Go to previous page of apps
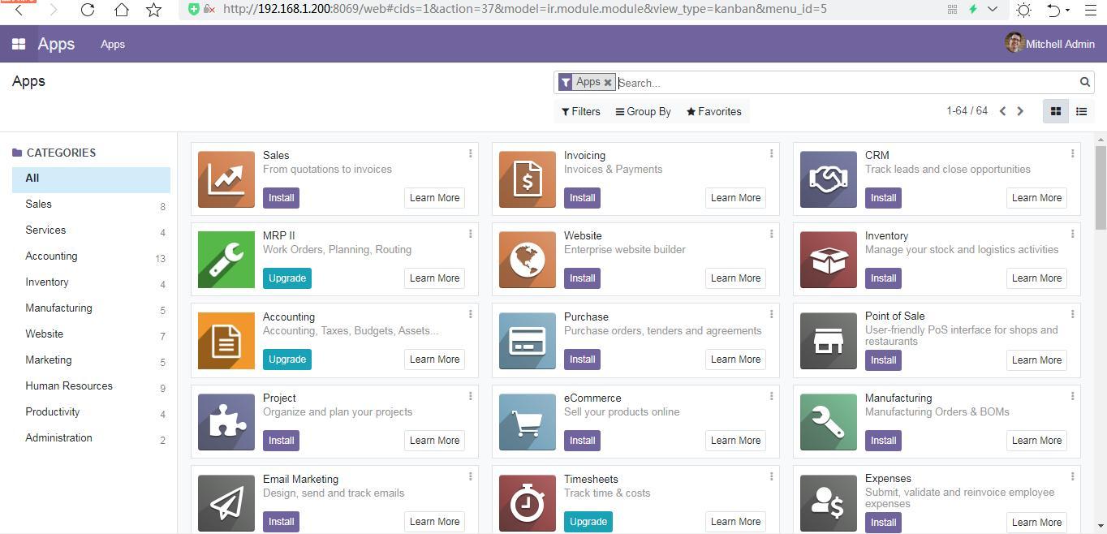The width and height of the screenshot is (1107, 534). pyautogui.click(x=1002, y=111)
